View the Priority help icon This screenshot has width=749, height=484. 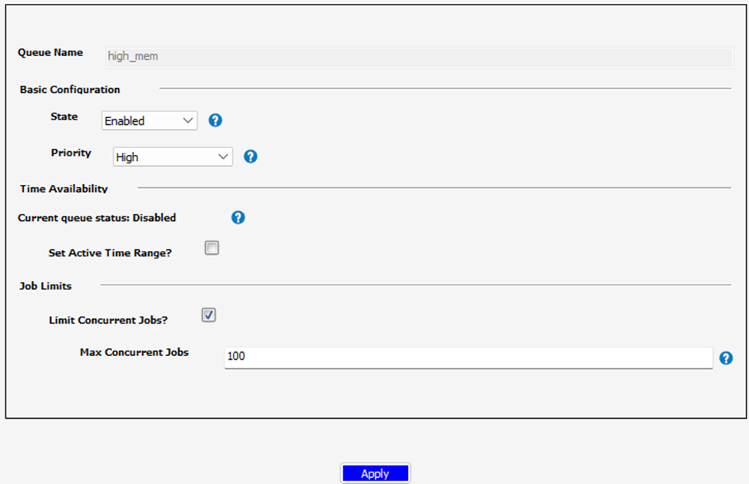pos(250,156)
